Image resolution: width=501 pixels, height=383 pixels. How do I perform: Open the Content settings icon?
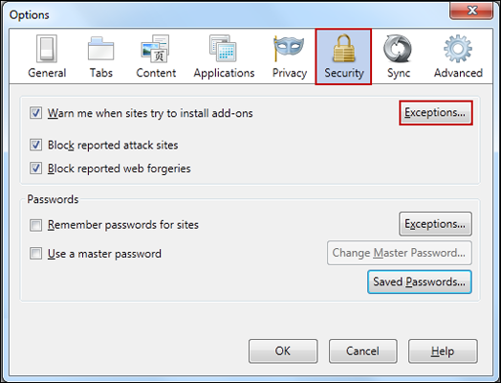pos(156,49)
